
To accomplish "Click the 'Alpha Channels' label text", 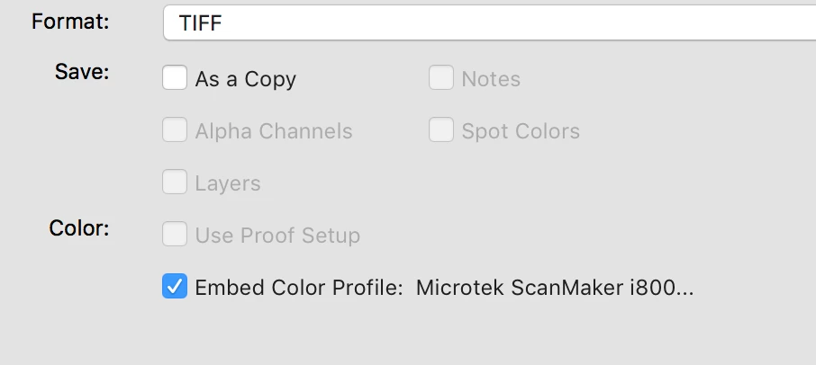I will (x=274, y=131).
